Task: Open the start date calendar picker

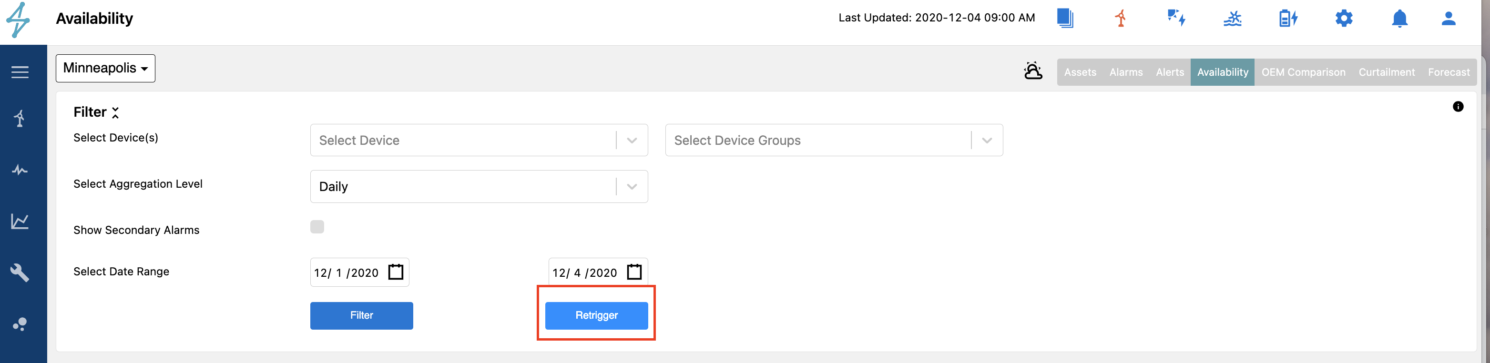Action: tap(396, 272)
